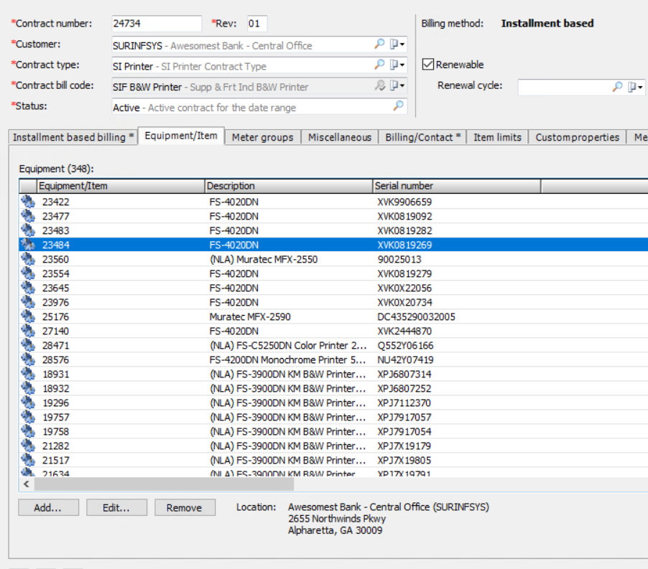Click into the Rev field
The image size is (648, 569).
point(257,24)
